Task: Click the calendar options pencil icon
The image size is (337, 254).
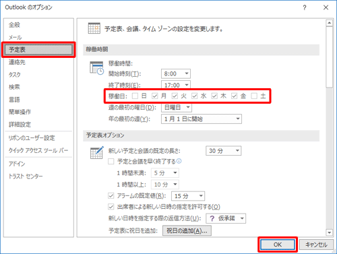Action: tap(97, 153)
